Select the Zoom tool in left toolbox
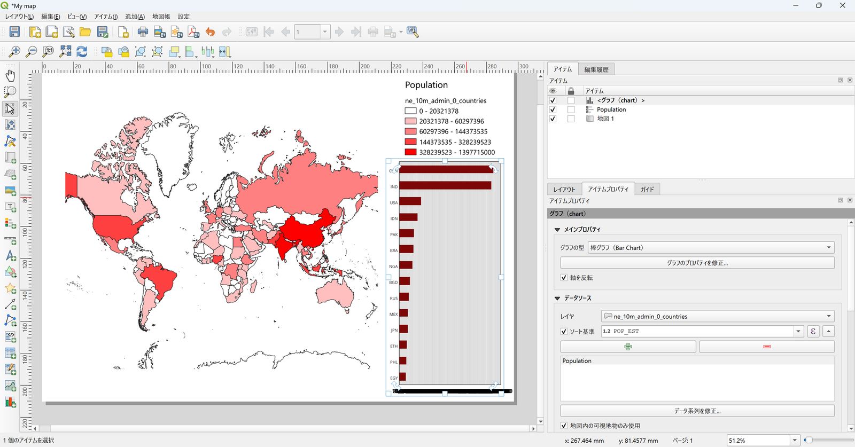This screenshot has width=855, height=447. (10, 92)
